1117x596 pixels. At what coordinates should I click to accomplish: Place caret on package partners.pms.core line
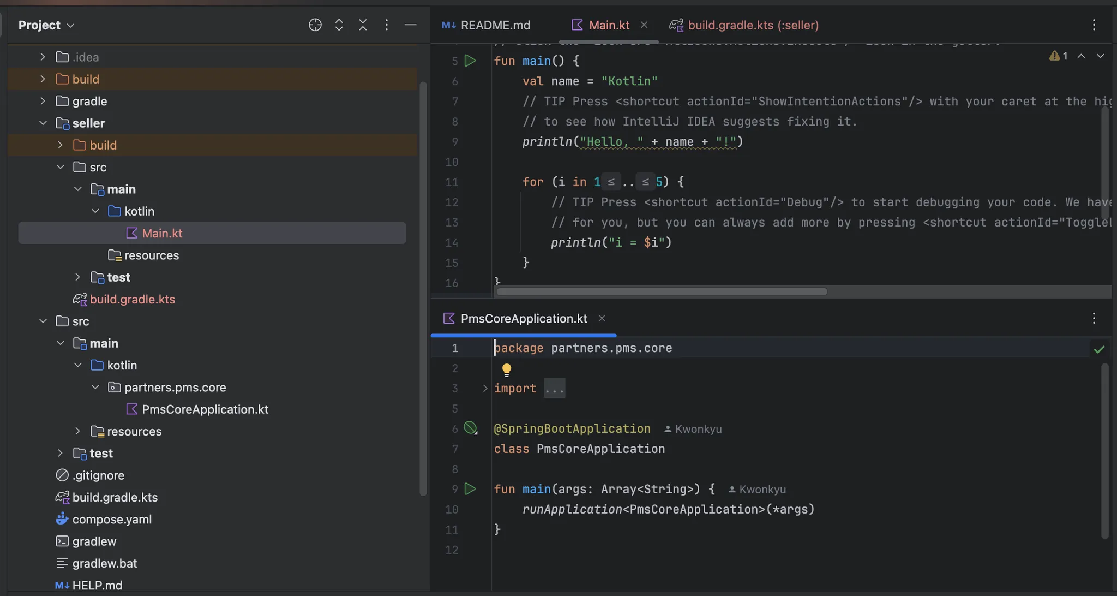point(582,348)
